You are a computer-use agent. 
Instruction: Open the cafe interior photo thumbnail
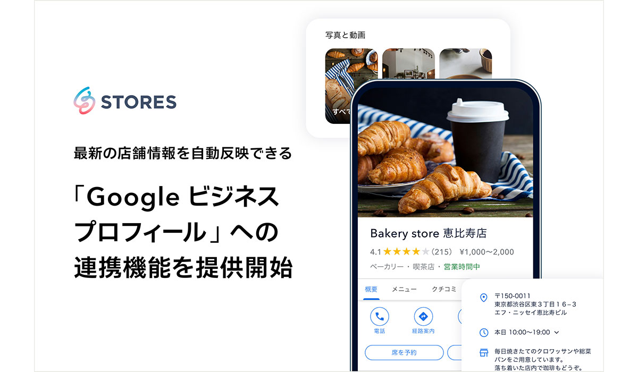(408, 64)
